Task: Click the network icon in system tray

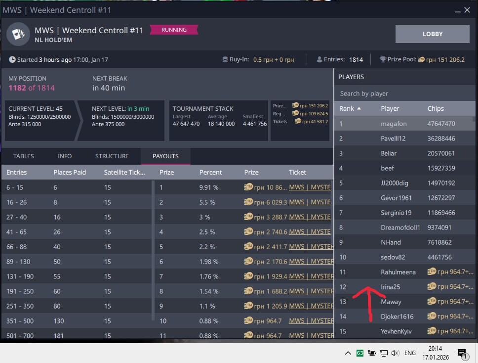Action: click(x=384, y=353)
